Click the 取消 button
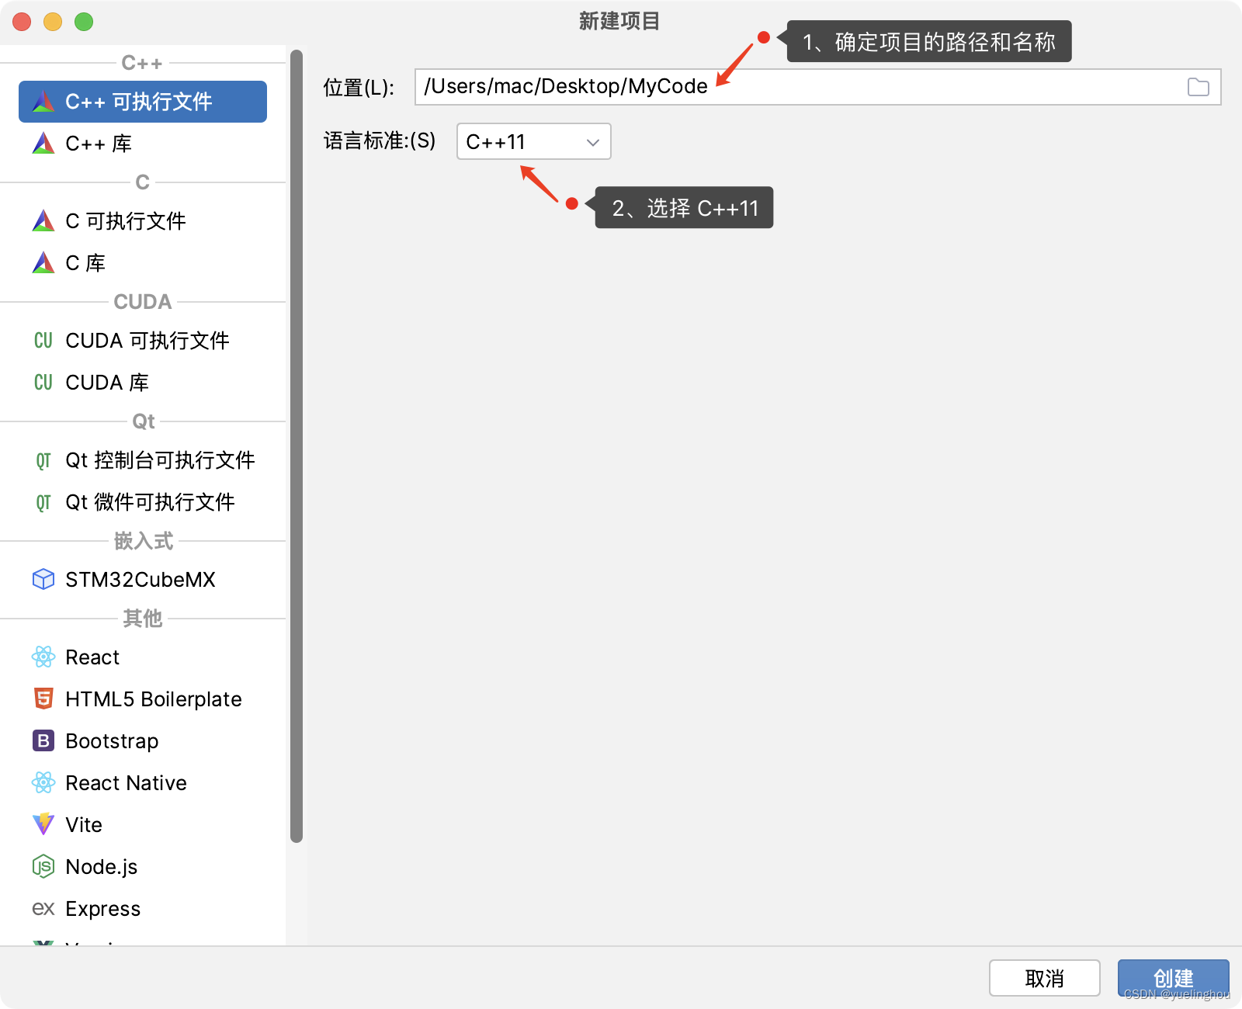The height and width of the screenshot is (1009, 1242). coord(1045,978)
